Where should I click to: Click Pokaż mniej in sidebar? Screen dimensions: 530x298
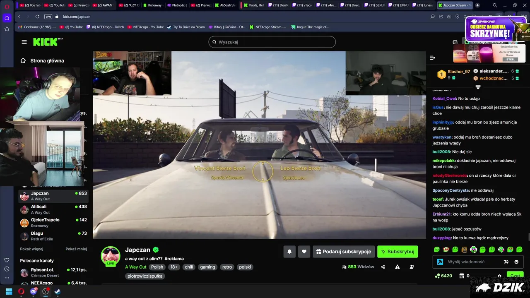pos(76,249)
